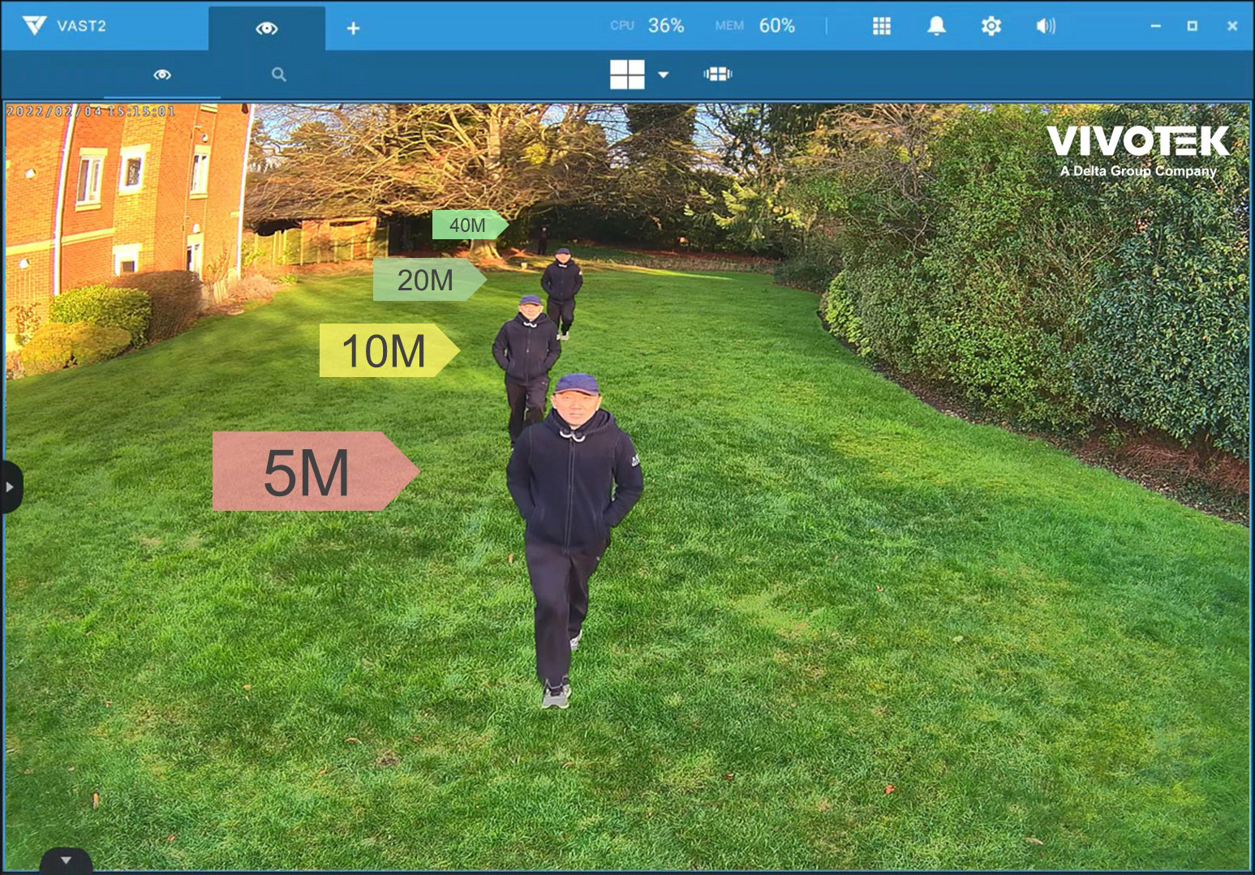Viewport: 1255px width, 875px height.
Task: Click the CPU 36% usage indicator
Action: click(647, 26)
